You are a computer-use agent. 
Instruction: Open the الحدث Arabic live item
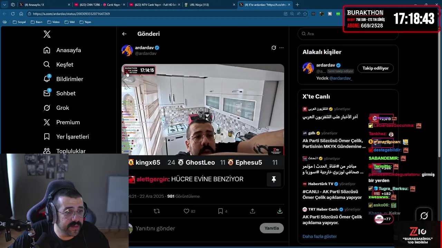333,165
